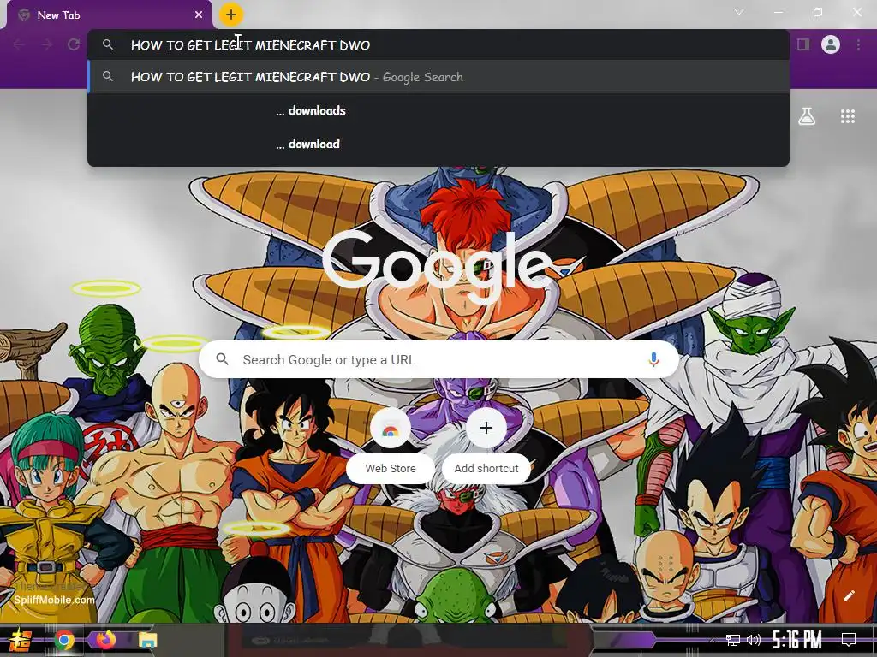Go forward with the forward arrow

pyautogui.click(x=46, y=44)
